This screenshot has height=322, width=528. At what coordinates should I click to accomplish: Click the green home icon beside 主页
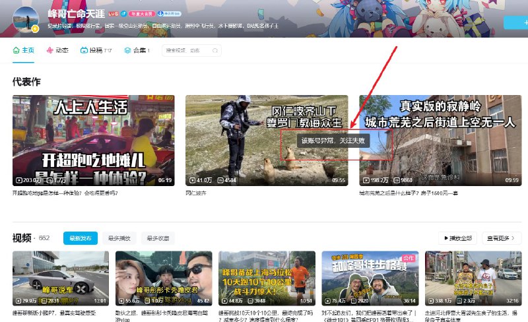16,50
